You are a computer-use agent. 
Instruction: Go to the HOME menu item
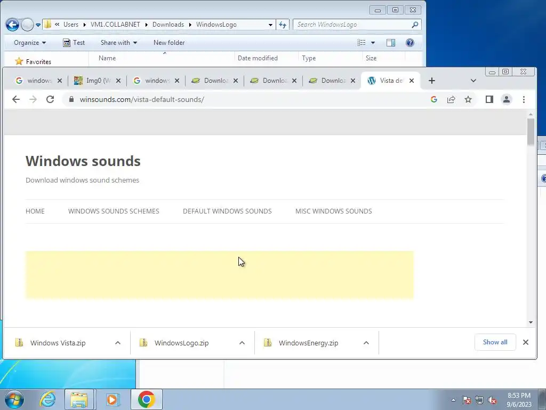click(x=35, y=211)
